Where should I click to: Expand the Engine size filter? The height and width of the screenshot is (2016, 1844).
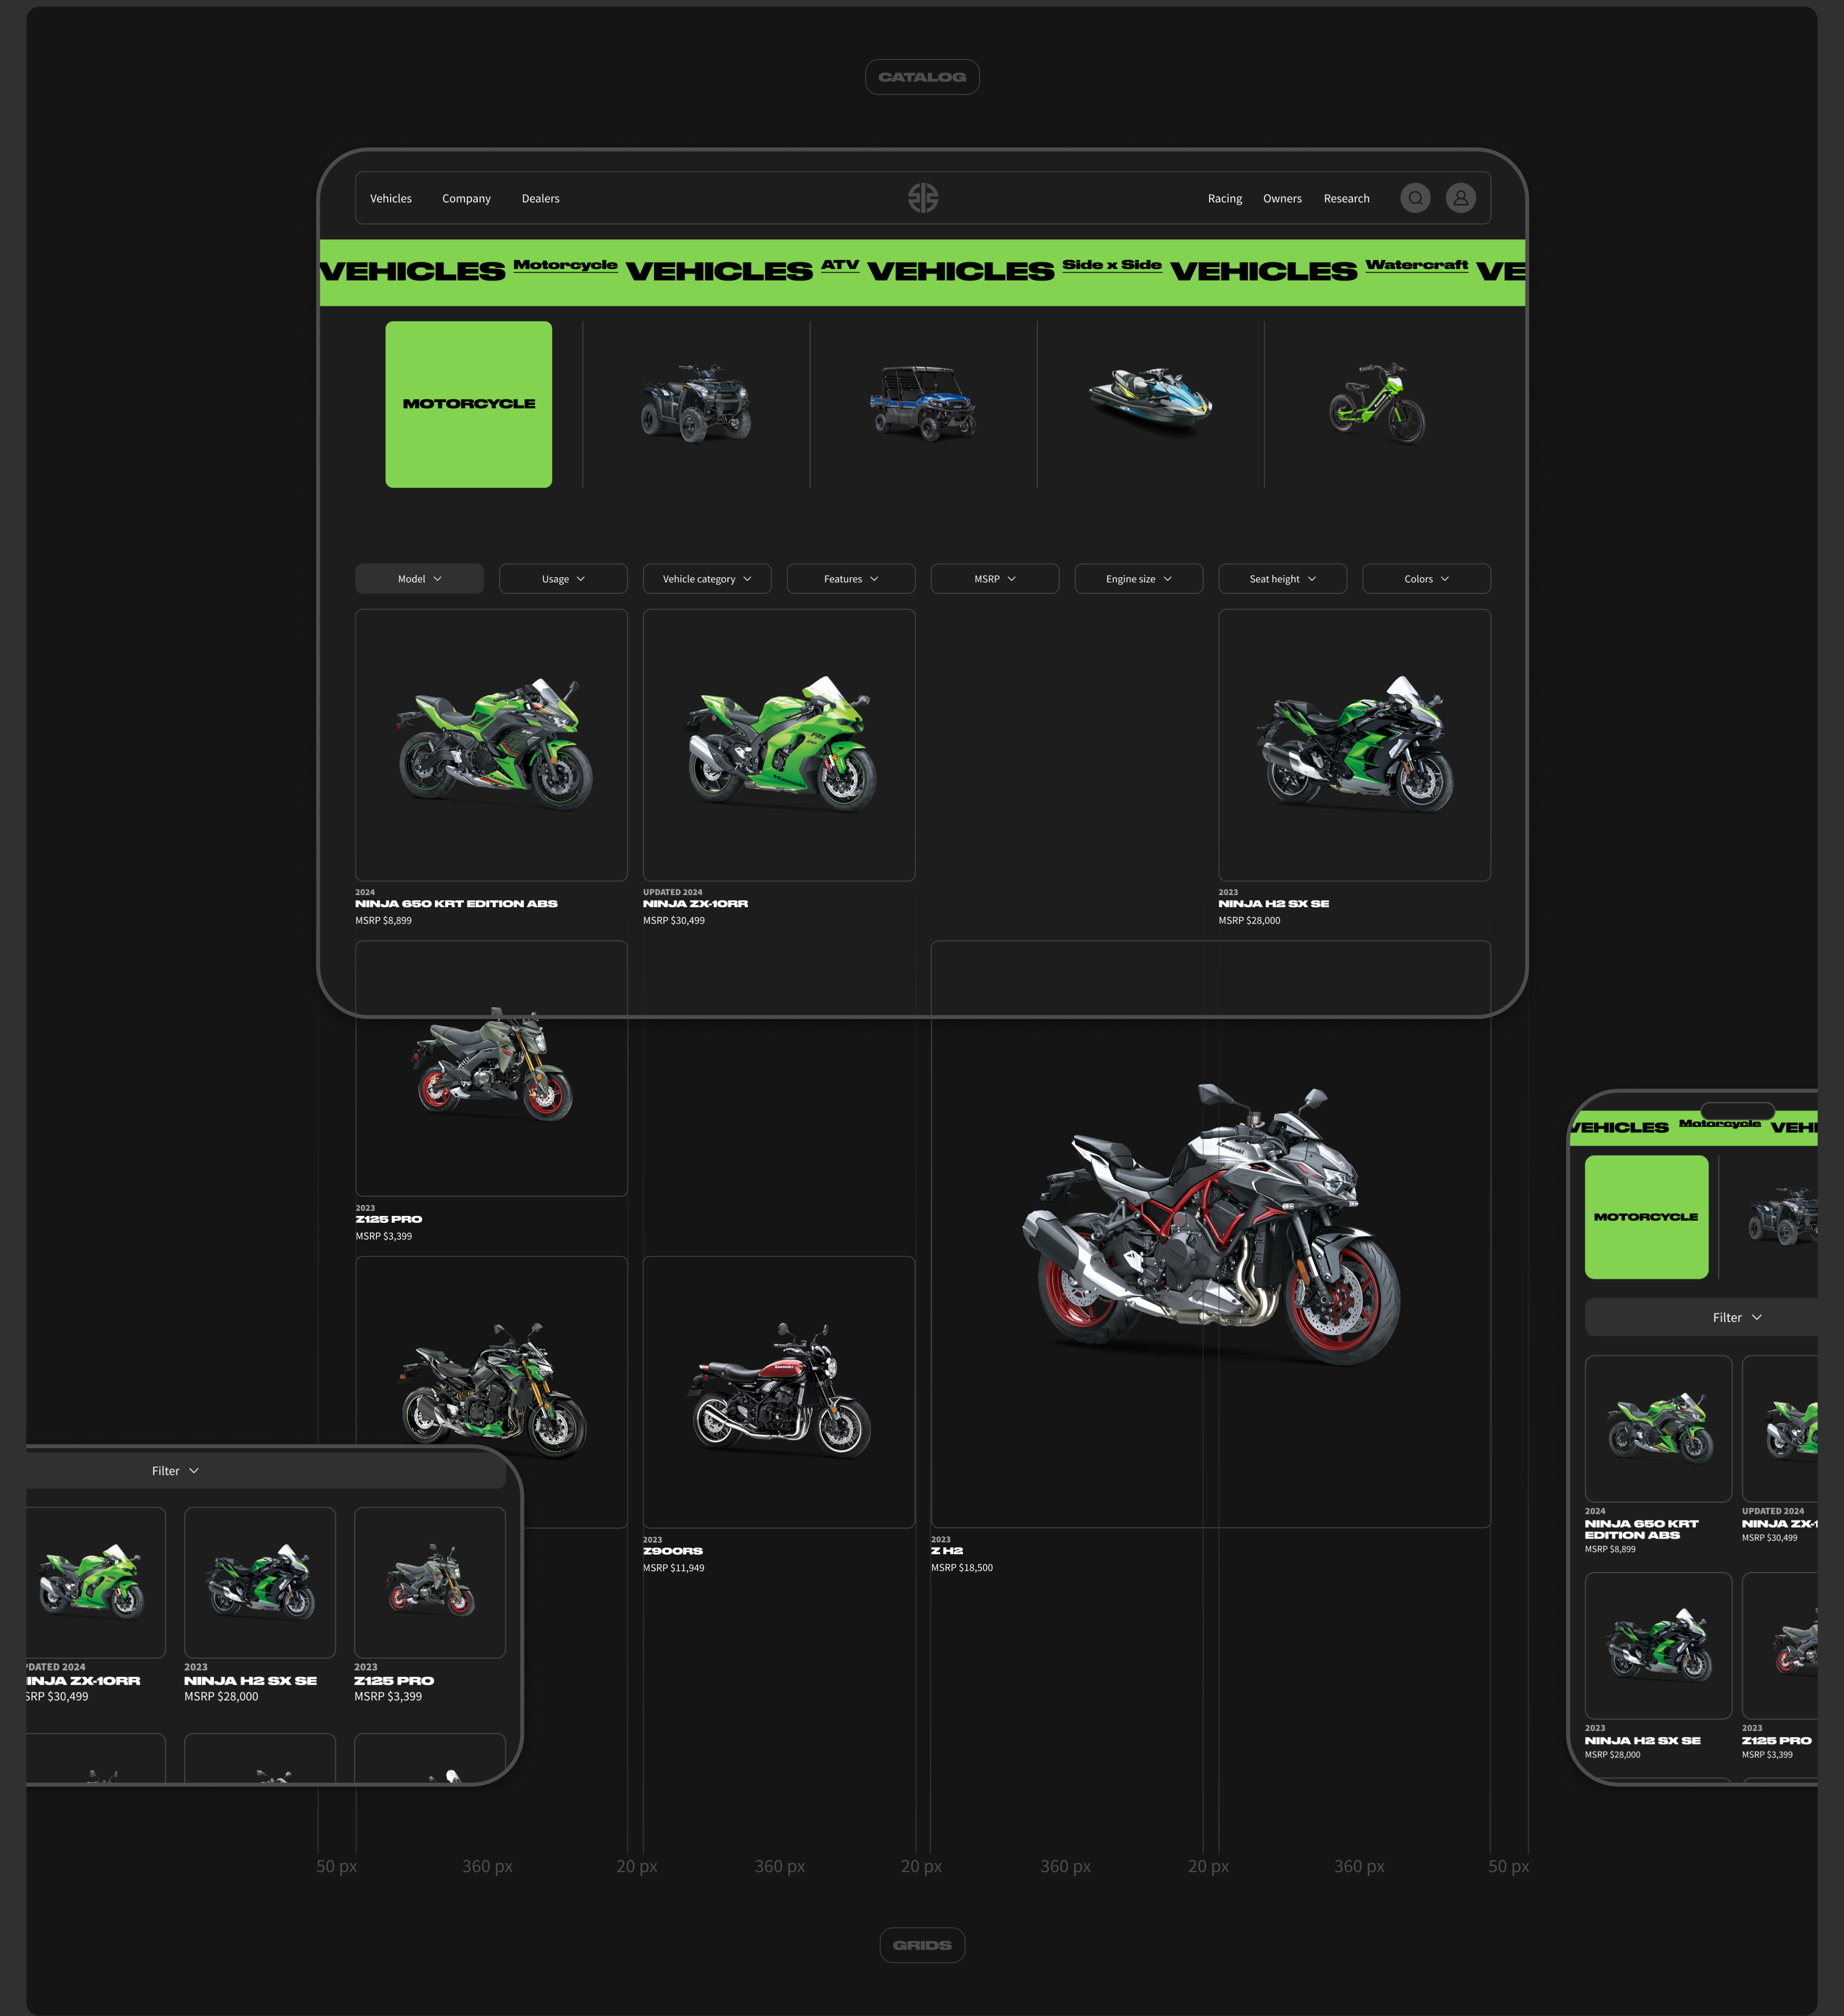click(x=1138, y=578)
